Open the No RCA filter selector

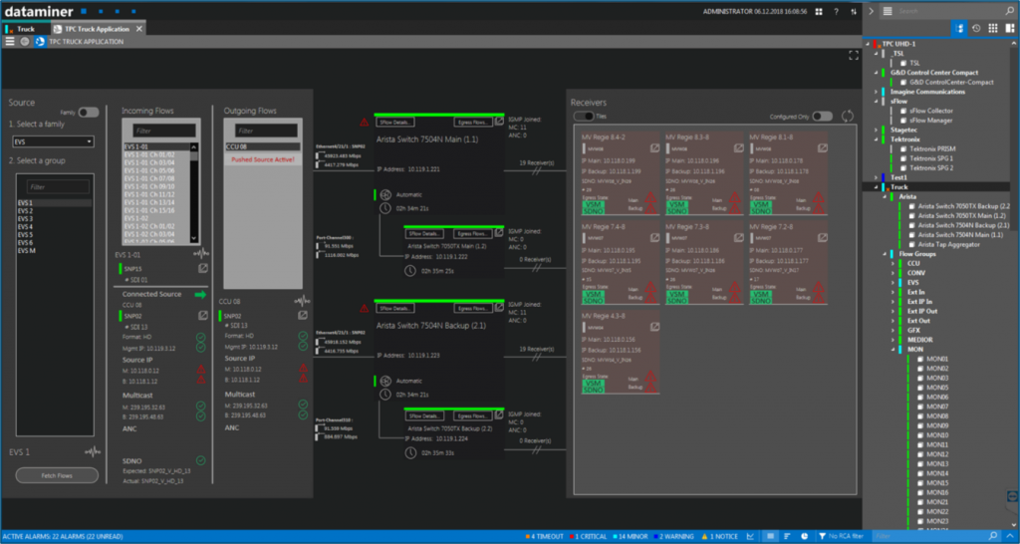(x=841, y=536)
